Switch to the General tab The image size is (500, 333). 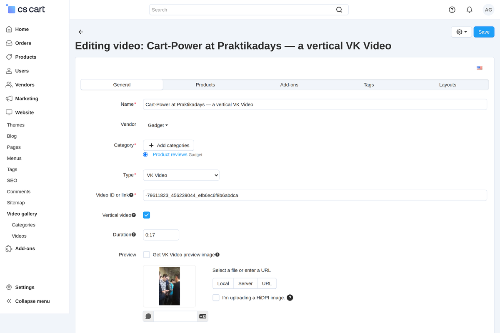tap(122, 84)
